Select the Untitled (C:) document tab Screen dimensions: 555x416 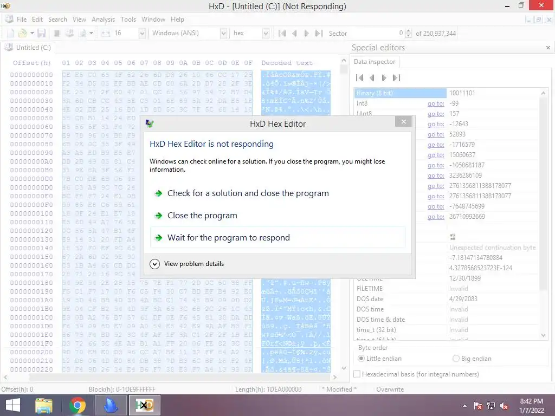[x=28, y=48]
